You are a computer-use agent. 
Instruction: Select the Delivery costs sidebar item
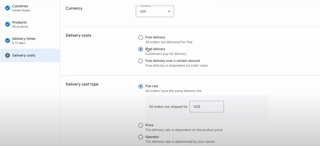(30, 55)
